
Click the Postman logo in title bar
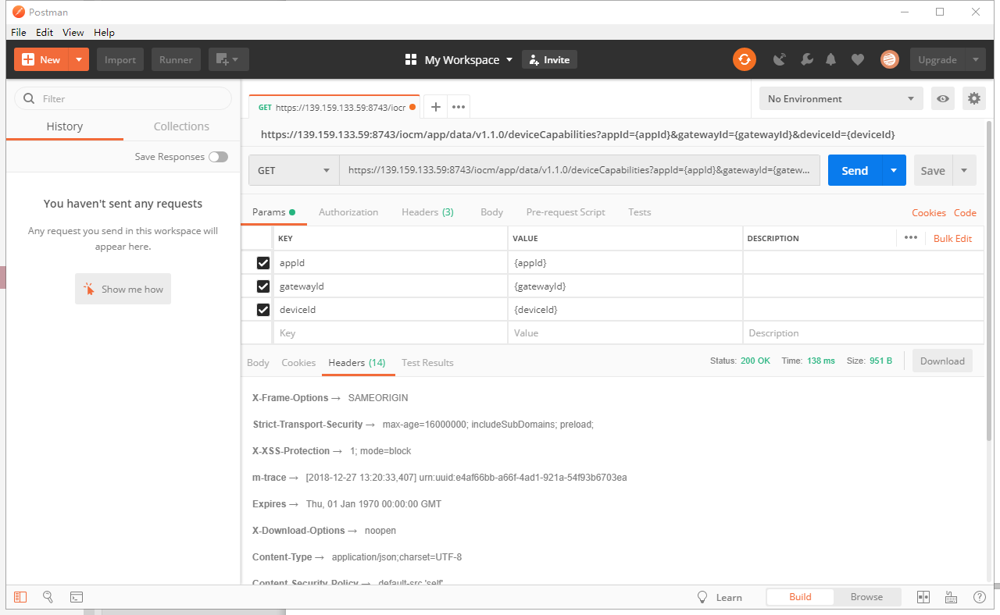[19, 12]
